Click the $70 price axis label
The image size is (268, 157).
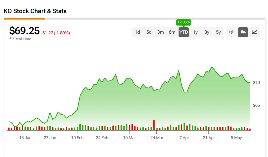point(256,83)
